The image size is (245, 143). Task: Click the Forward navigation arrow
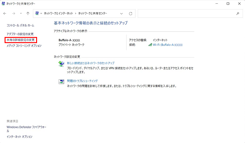click(13, 14)
